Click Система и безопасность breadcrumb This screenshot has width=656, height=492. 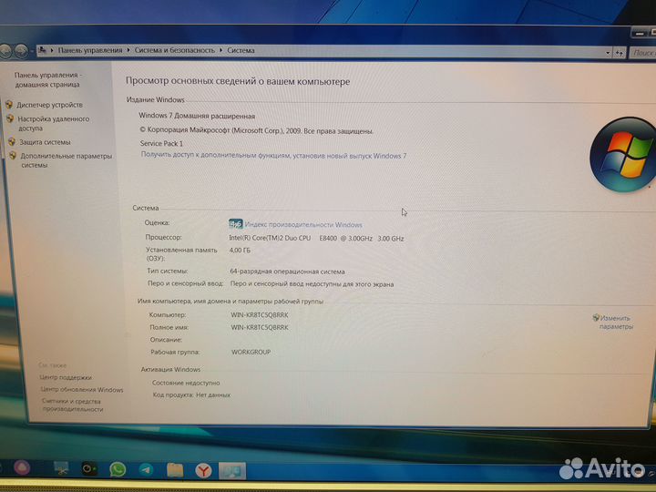click(174, 50)
